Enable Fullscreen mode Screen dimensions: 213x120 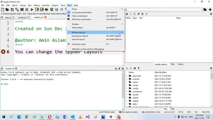click(x=96, y=44)
